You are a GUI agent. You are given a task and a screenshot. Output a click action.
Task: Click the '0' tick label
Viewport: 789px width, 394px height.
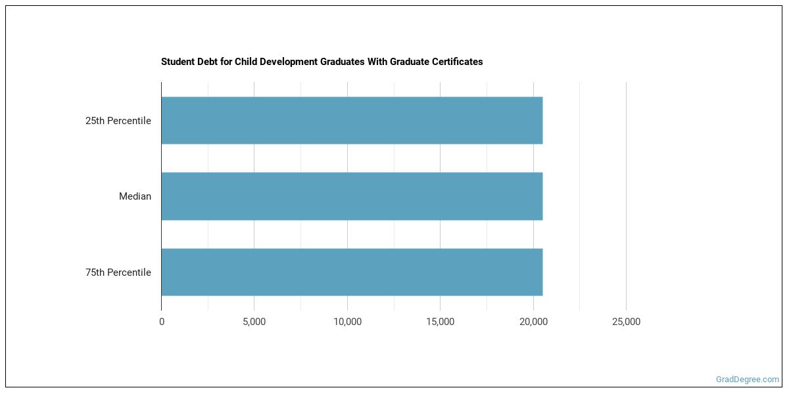[162, 322]
